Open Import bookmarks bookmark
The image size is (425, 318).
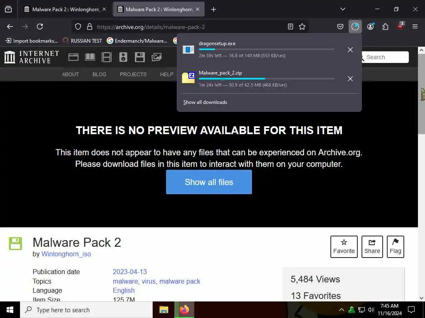[32, 41]
